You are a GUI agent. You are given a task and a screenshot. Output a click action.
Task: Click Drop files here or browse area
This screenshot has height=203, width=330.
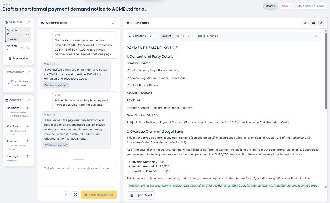tap(18, 83)
